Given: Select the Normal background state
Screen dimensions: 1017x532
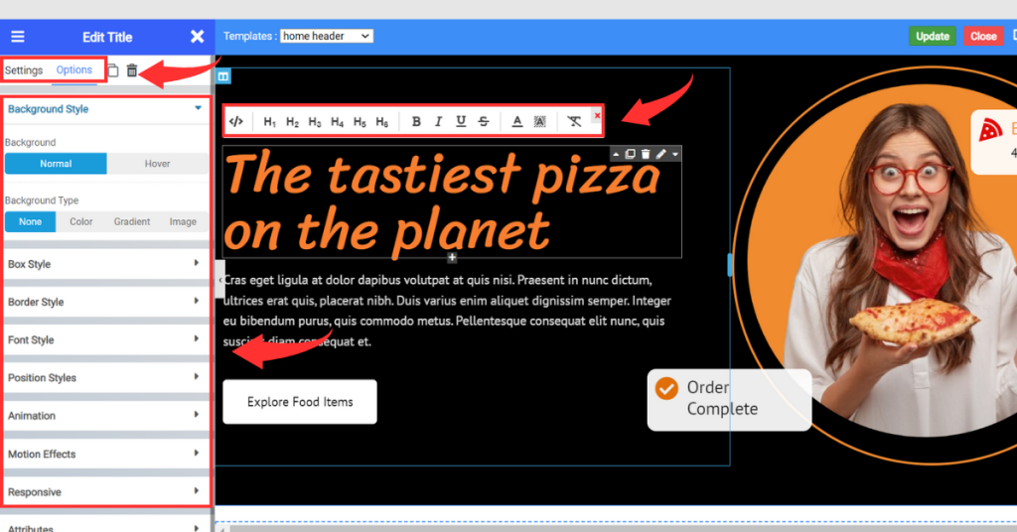Looking at the screenshot, I should click(56, 164).
